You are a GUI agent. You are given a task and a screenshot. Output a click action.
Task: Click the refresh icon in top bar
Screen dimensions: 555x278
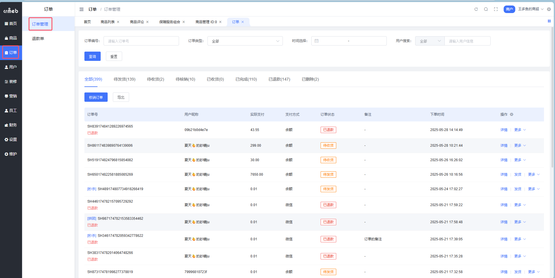pyautogui.click(x=476, y=9)
